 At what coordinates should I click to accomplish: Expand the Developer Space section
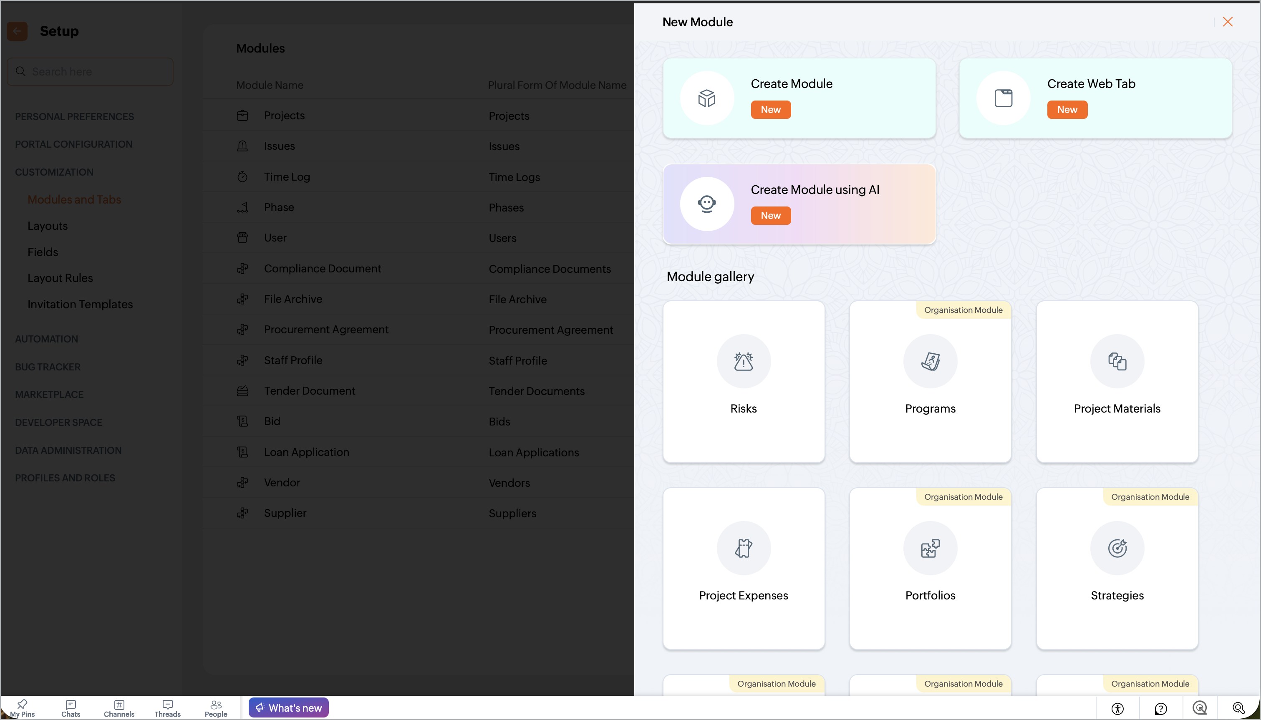click(x=59, y=422)
